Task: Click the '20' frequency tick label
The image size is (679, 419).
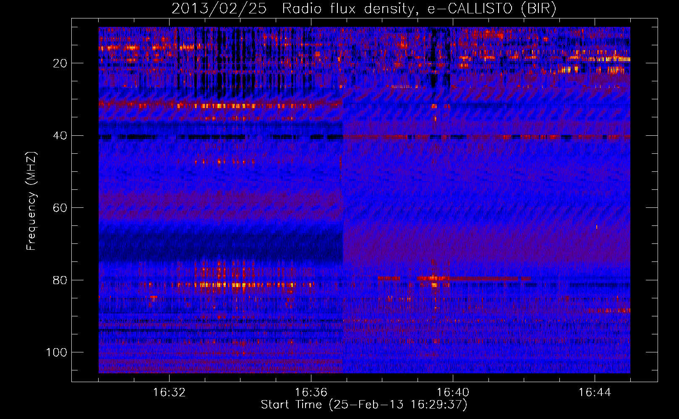Action: 60,63
